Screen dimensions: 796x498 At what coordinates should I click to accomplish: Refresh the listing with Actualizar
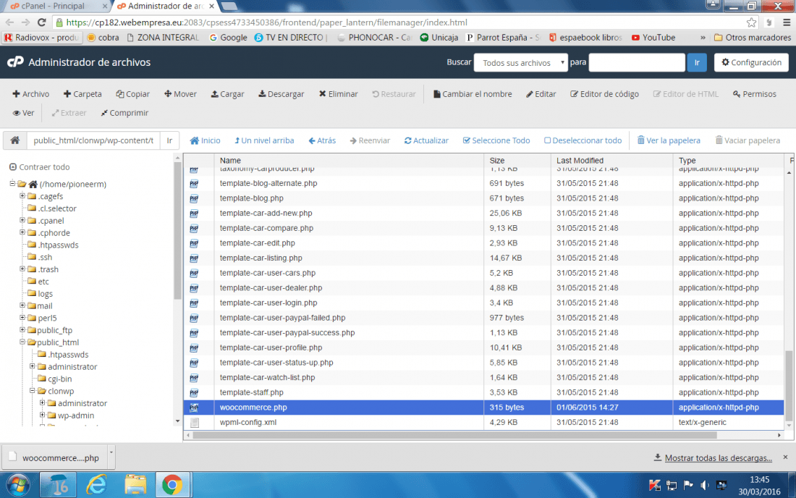point(426,140)
